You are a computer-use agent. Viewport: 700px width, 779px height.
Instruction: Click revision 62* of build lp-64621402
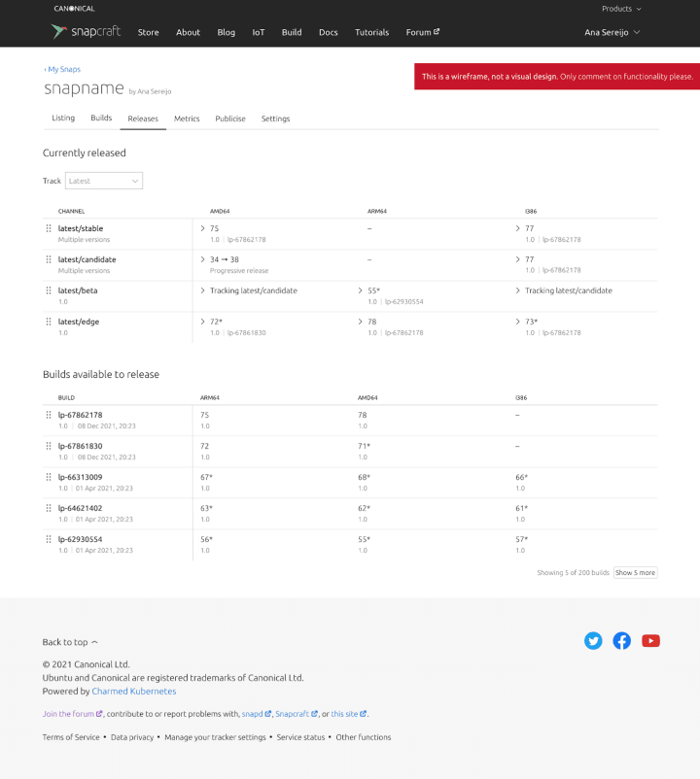[x=364, y=508]
